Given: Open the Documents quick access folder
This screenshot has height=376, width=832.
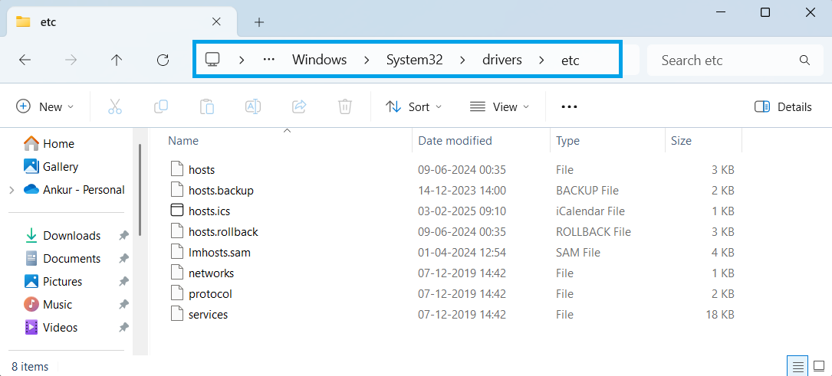Looking at the screenshot, I should click(x=63, y=258).
